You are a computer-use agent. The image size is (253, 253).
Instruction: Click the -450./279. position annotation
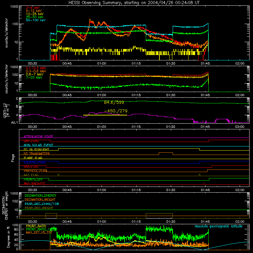(x=116, y=111)
